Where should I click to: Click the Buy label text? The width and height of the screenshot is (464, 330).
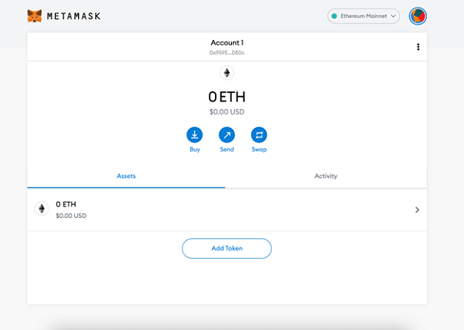pyautogui.click(x=195, y=149)
